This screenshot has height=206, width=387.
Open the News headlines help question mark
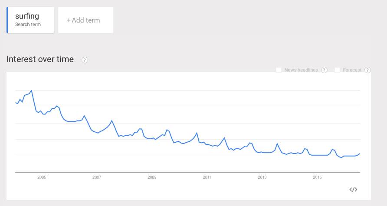[x=324, y=70]
